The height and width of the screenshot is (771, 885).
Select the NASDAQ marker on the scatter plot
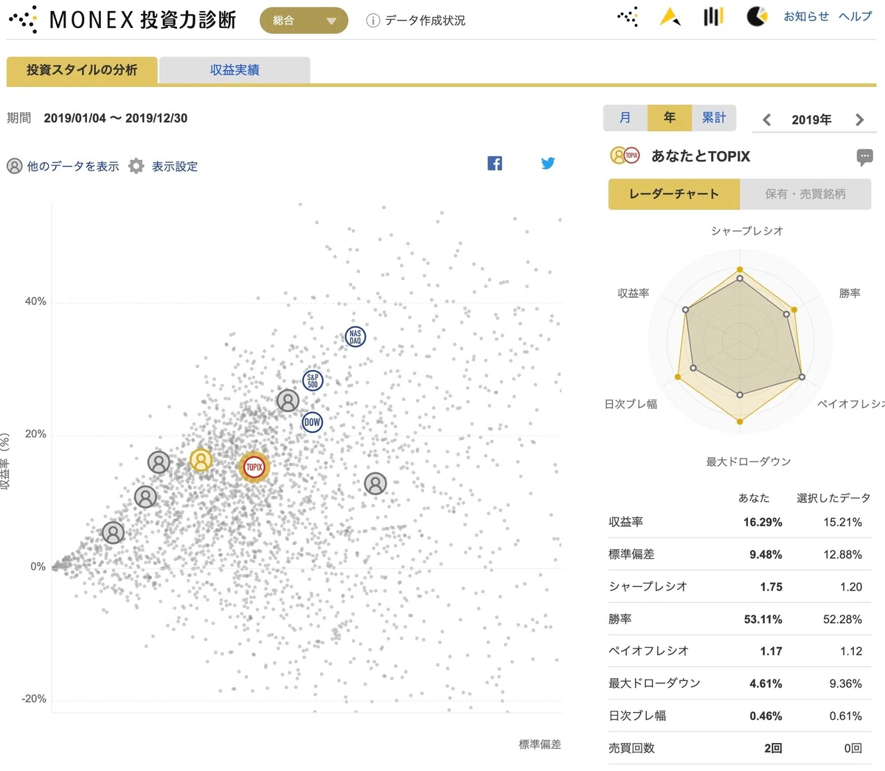355,337
